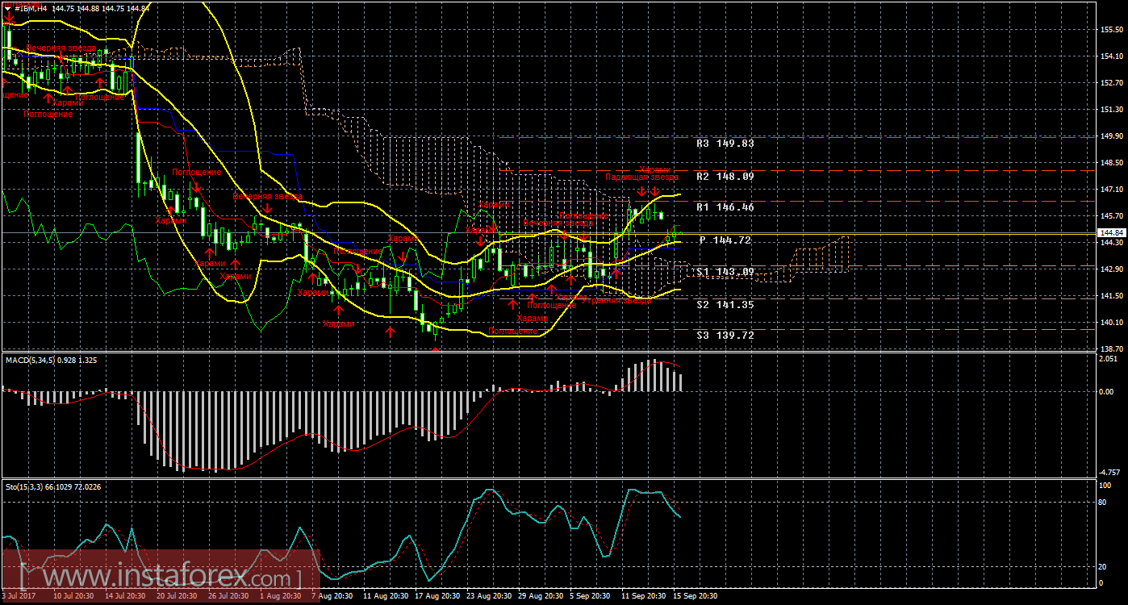This screenshot has height=605, width=1128.
Task: Select the Sto(15,3,3) stochastic indicator label
Action: coord(53,486)
